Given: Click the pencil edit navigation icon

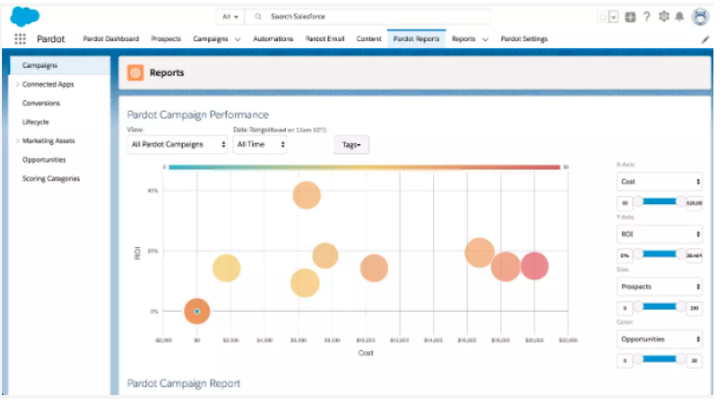Looking at the screenshot, I should click(x=705, y=39).
